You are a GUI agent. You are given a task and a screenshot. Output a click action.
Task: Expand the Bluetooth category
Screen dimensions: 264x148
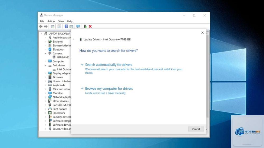[46, 49]
